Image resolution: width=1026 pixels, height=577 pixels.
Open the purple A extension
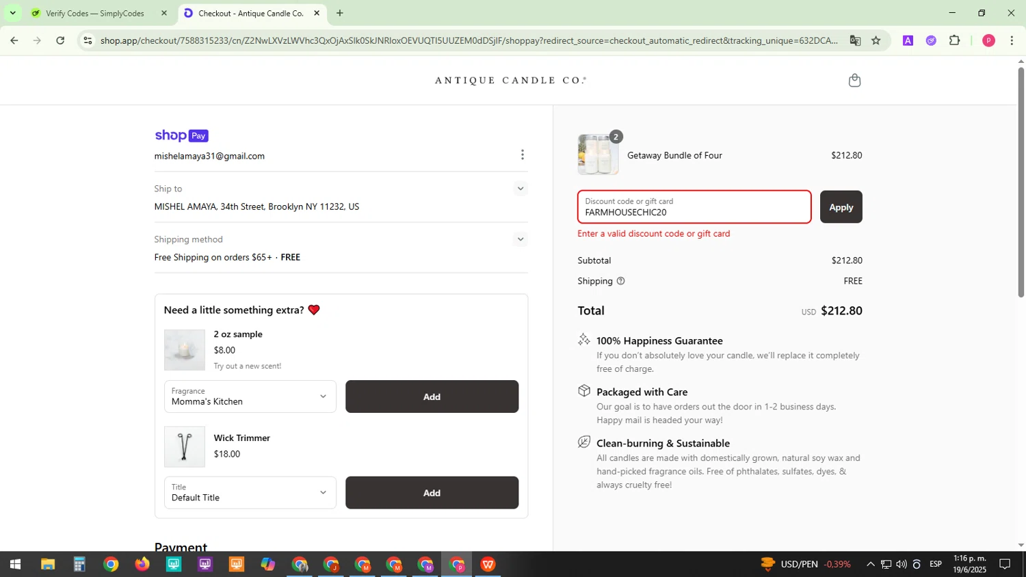click(908, 40)
